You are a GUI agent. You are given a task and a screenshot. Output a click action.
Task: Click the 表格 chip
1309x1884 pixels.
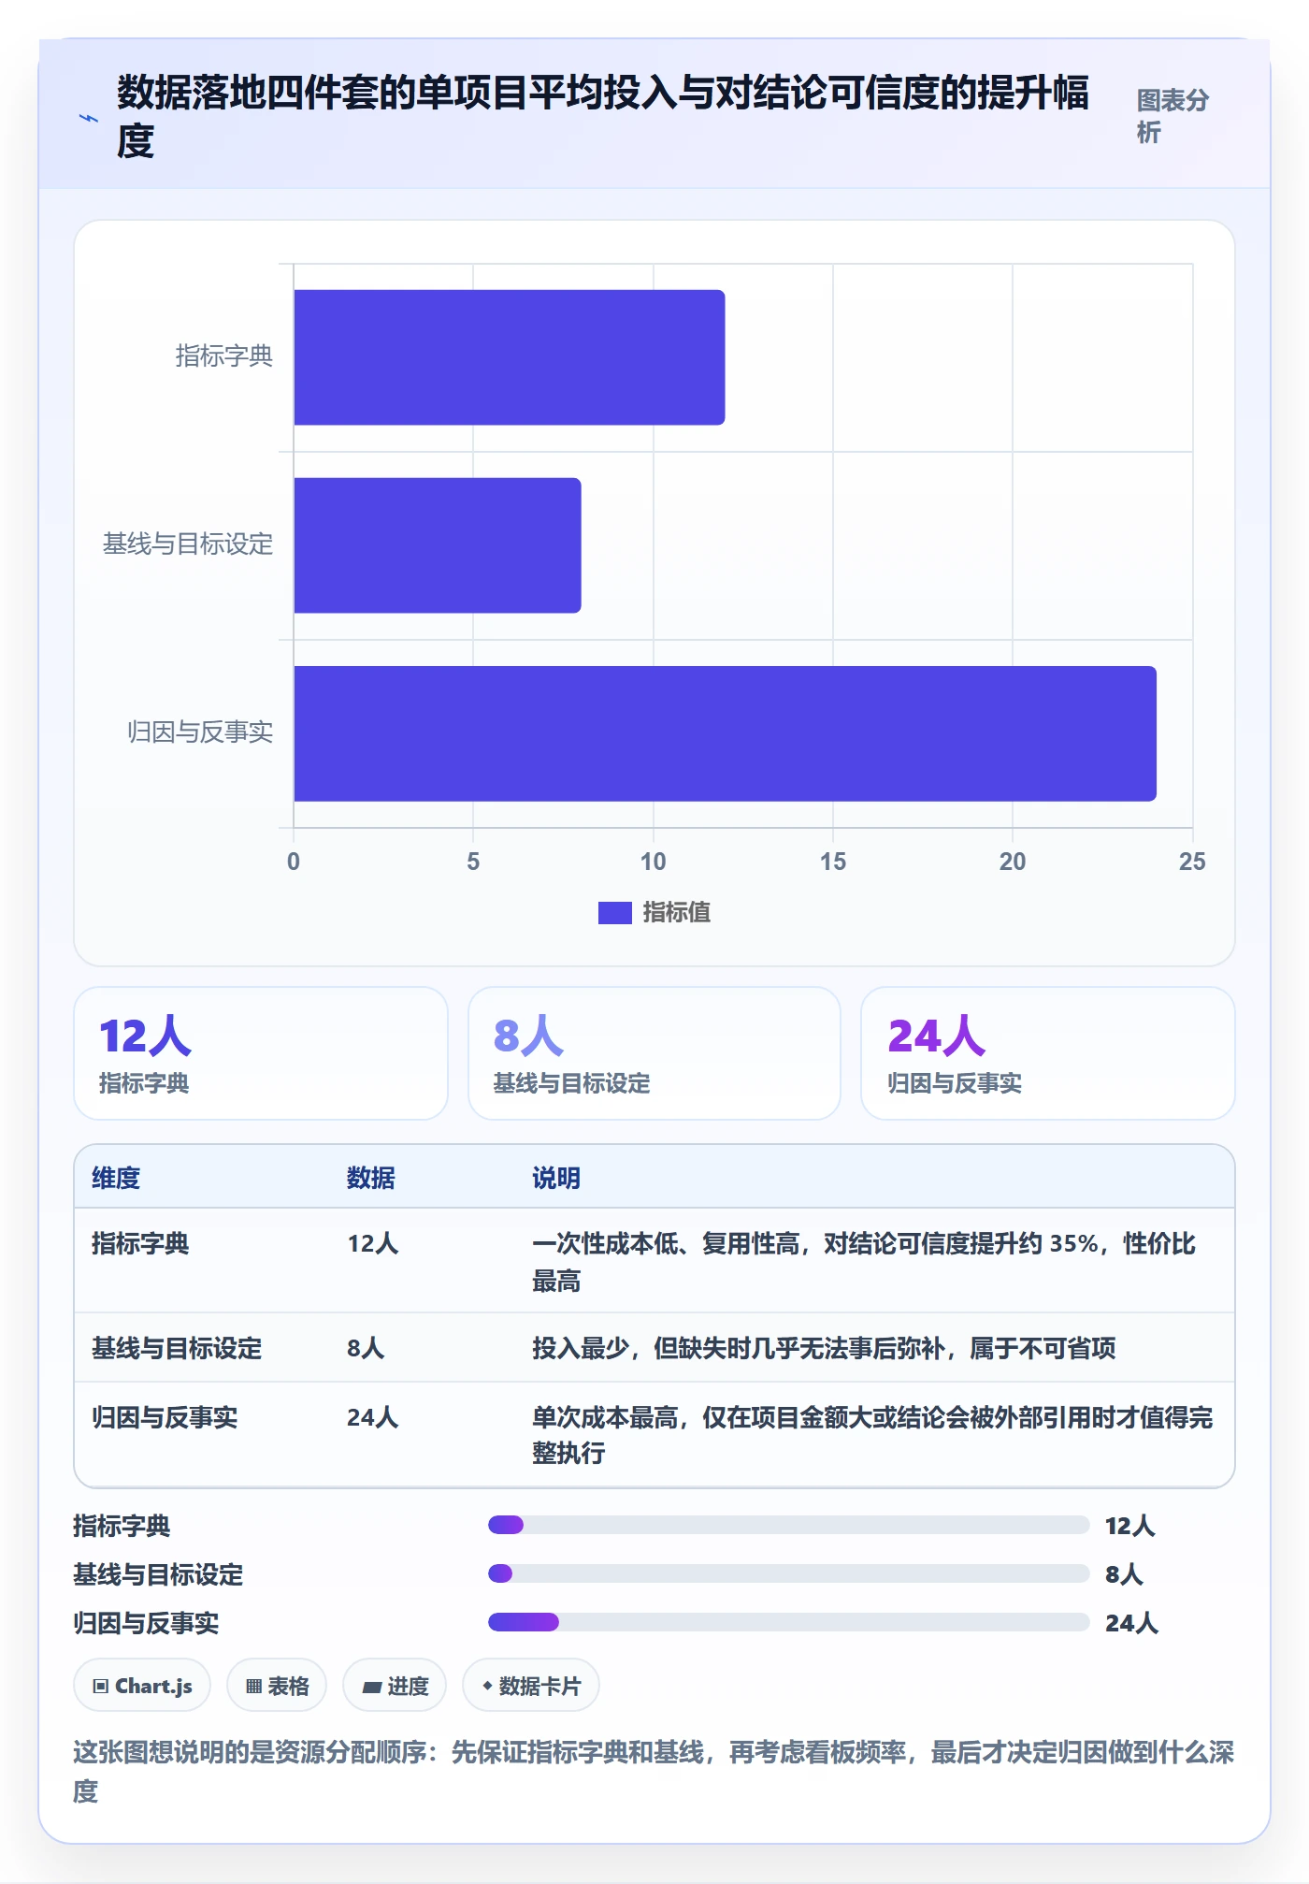(277, 1686)
